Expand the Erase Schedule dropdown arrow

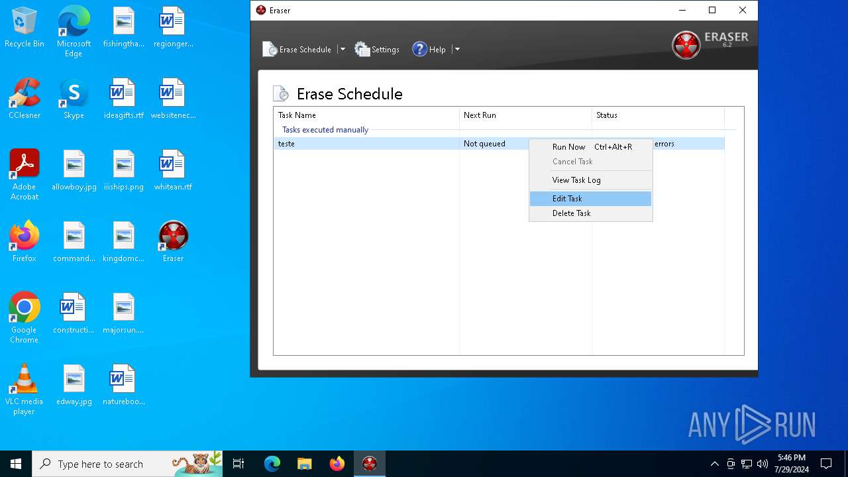coord(343,49)
